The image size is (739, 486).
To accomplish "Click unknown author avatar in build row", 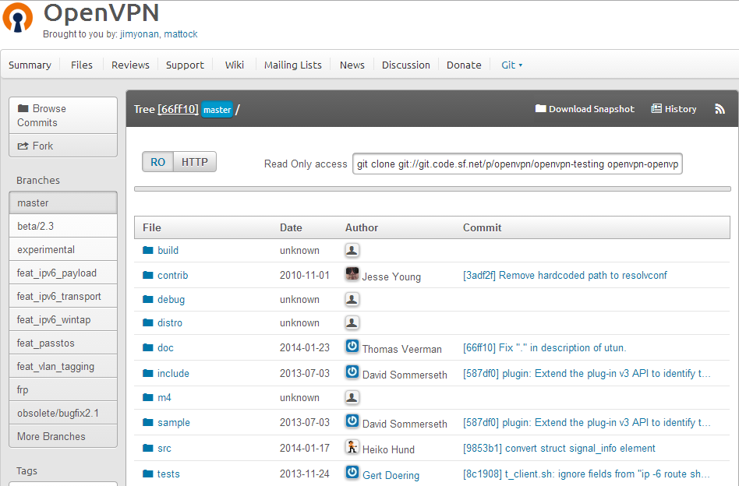I will [352, 250].
